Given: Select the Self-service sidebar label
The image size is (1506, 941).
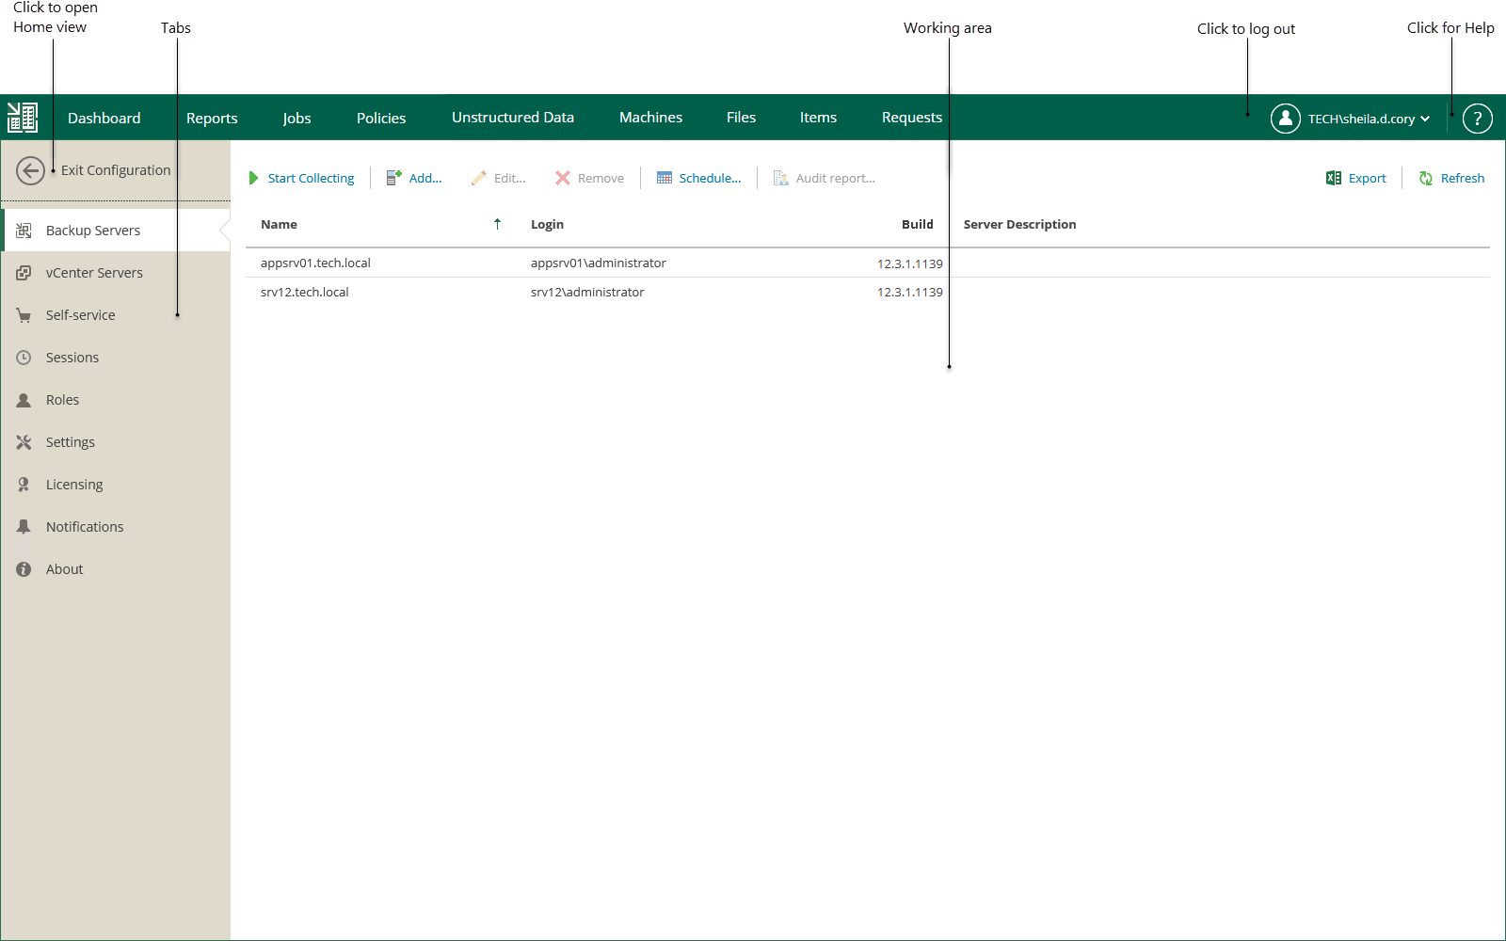Looking at the screenshot, I should 81,315.
